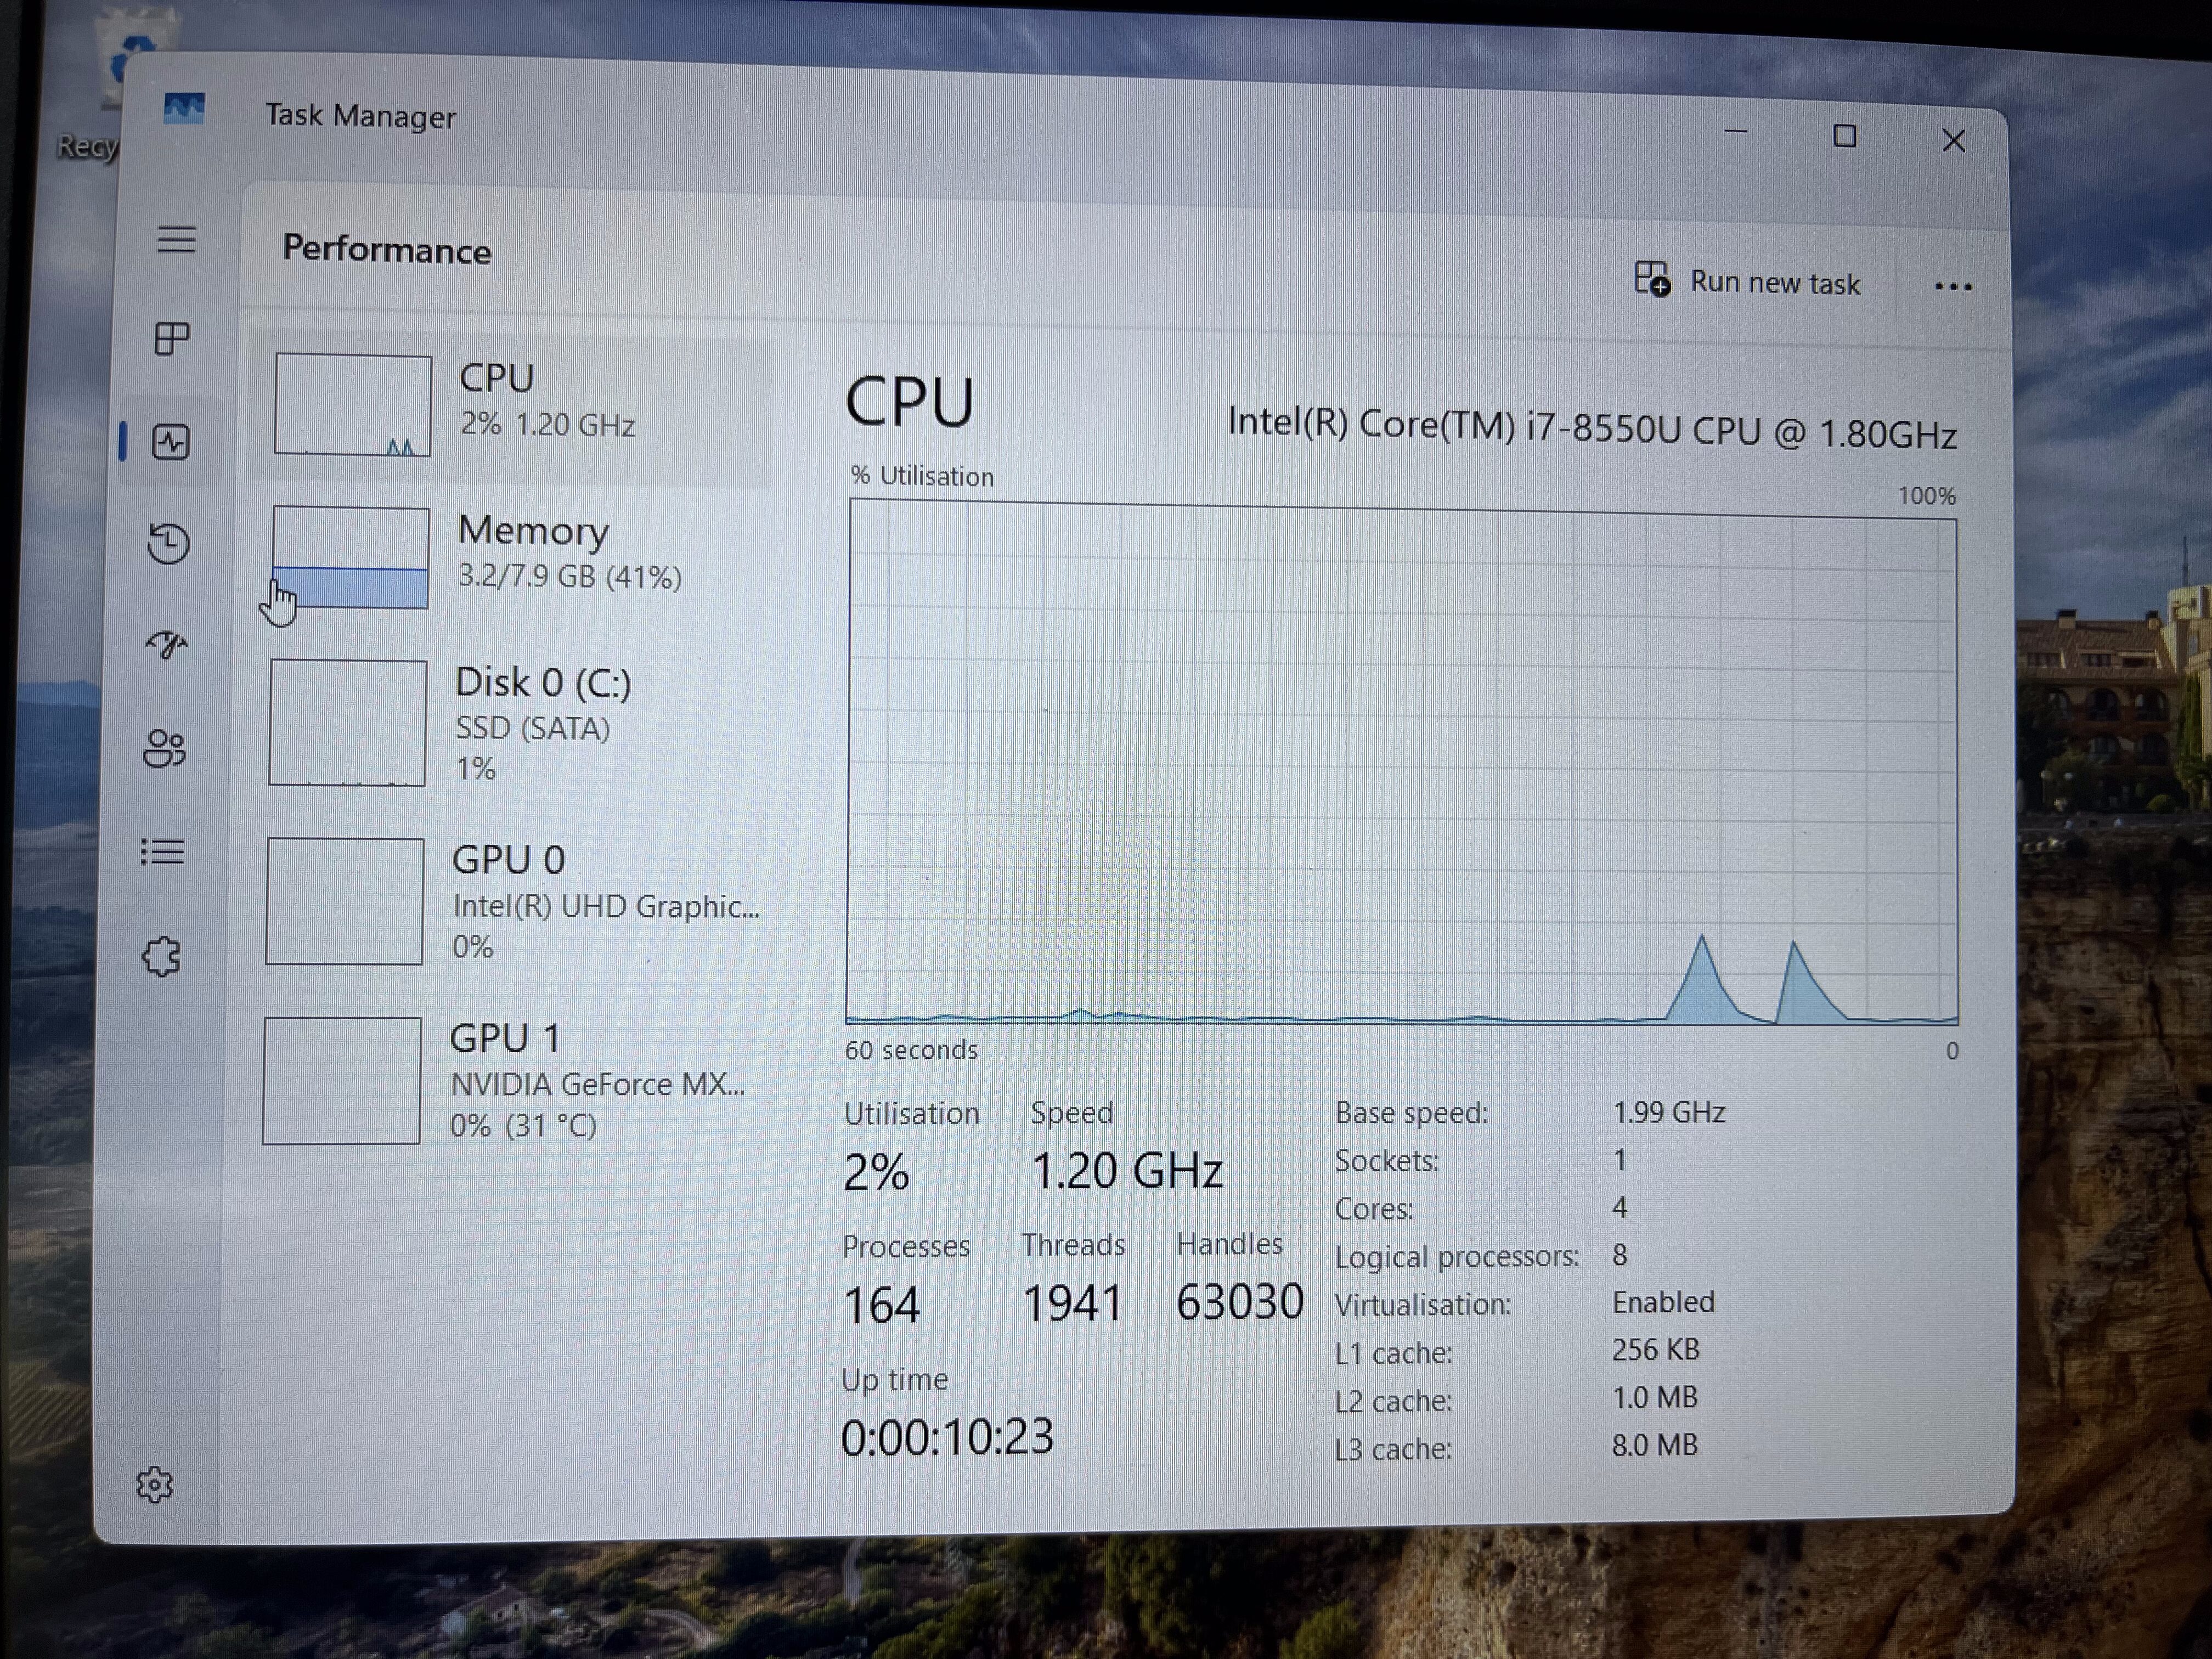
Task: Click the 63030 handles value
Action: pos(1240,1302)
